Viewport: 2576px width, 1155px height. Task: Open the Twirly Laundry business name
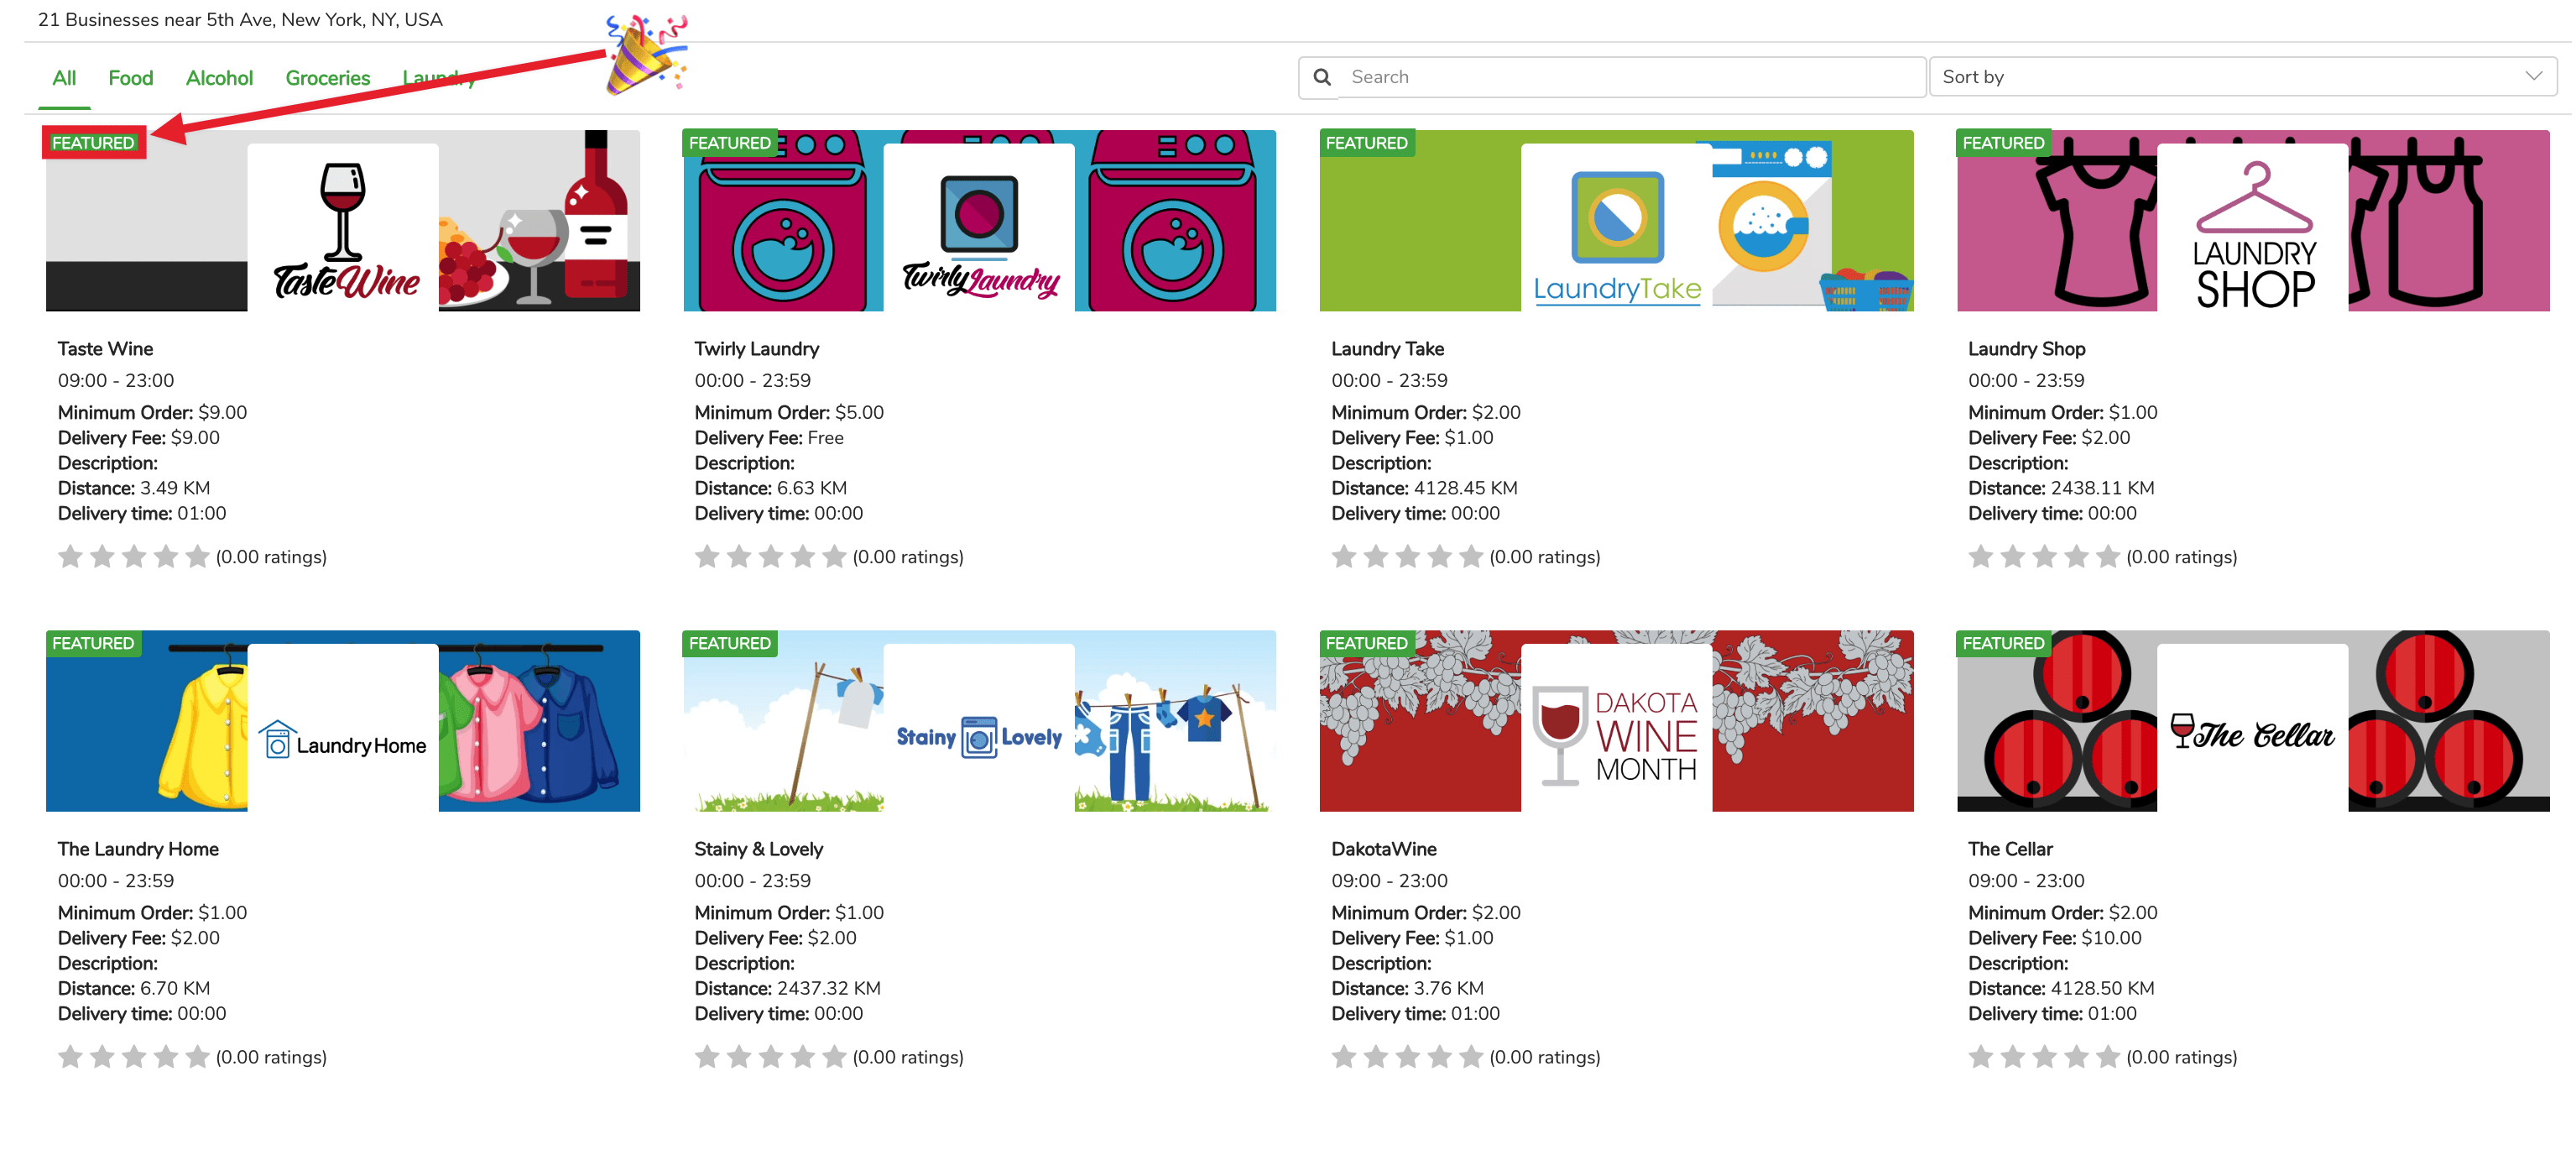756,349
